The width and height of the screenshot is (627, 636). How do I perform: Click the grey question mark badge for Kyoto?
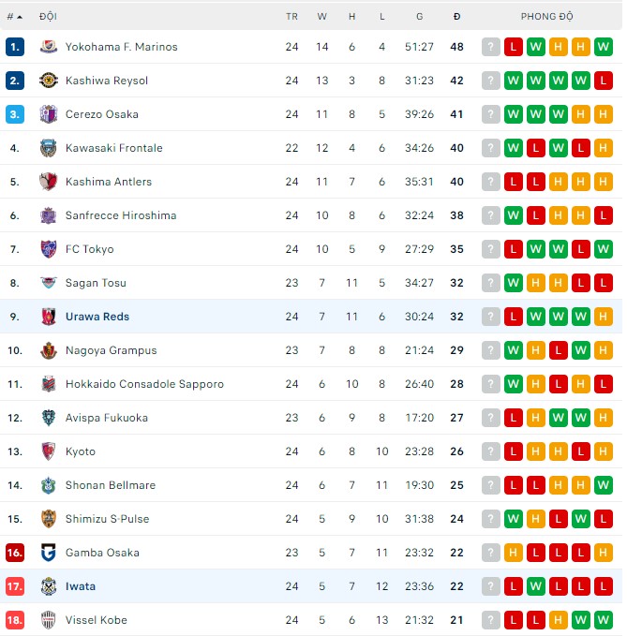pos(490,451)
